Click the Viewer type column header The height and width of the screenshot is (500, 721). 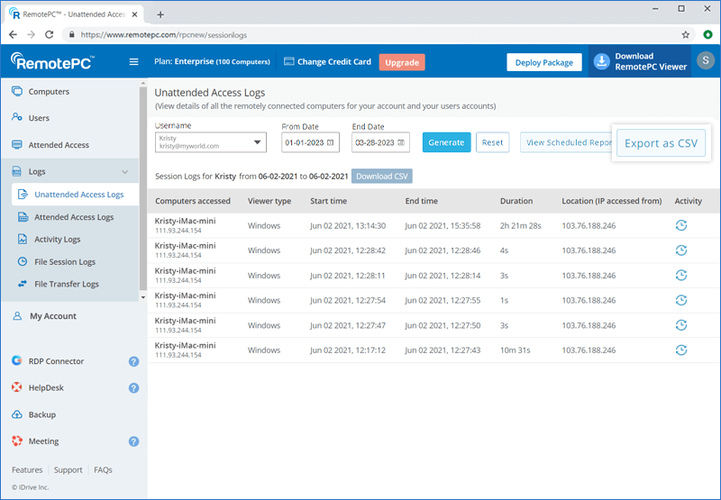(269, 201)
